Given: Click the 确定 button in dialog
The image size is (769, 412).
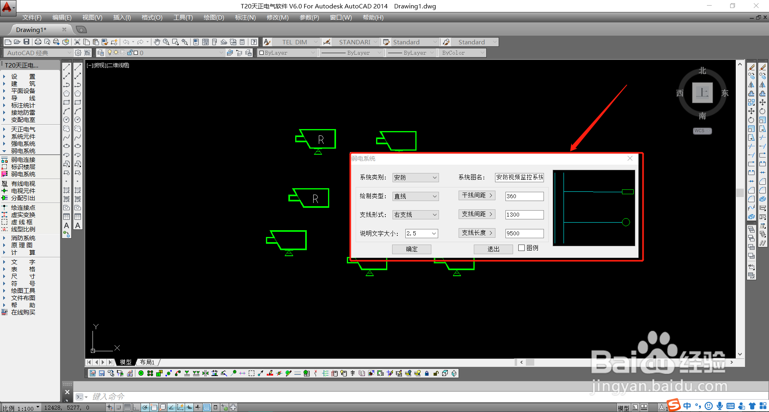Looking at the screenshot, I should (x=412, y=249).
